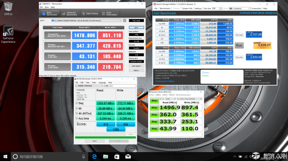The width and height of the screenshot is (288, 161).
Task: Open the Tools menu in AS SSD Benchmark
Action: point(94,83)
